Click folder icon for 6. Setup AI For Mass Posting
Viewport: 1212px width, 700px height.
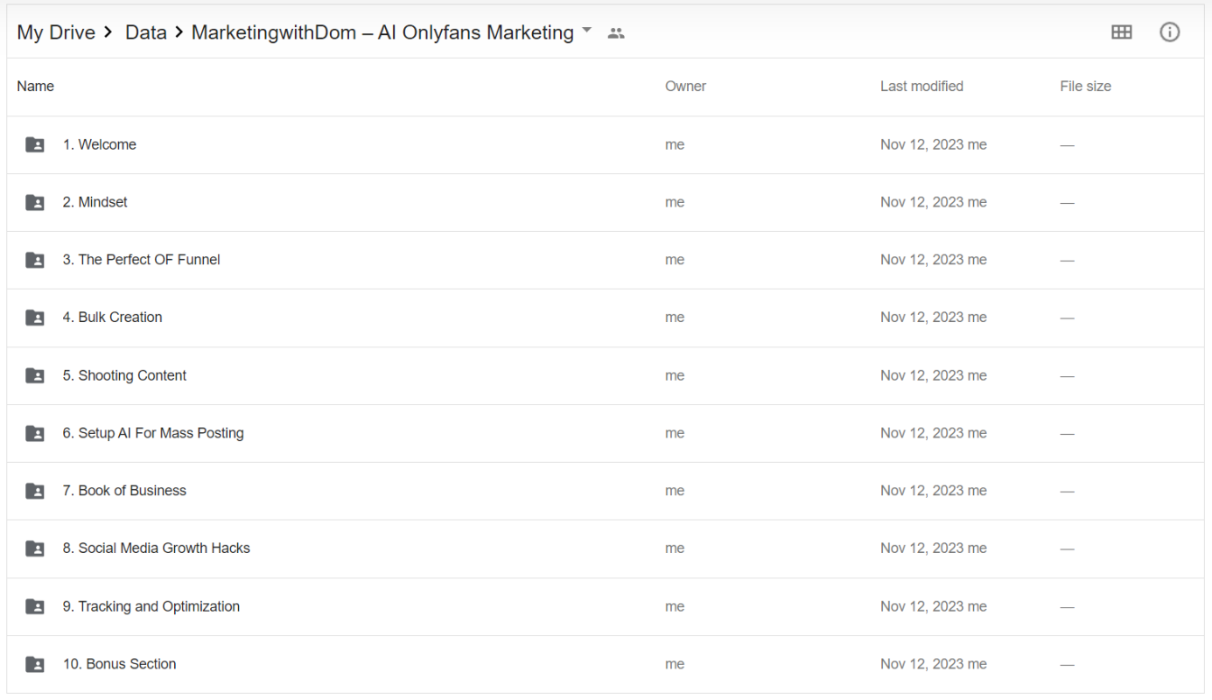click(x=35, y=433)
